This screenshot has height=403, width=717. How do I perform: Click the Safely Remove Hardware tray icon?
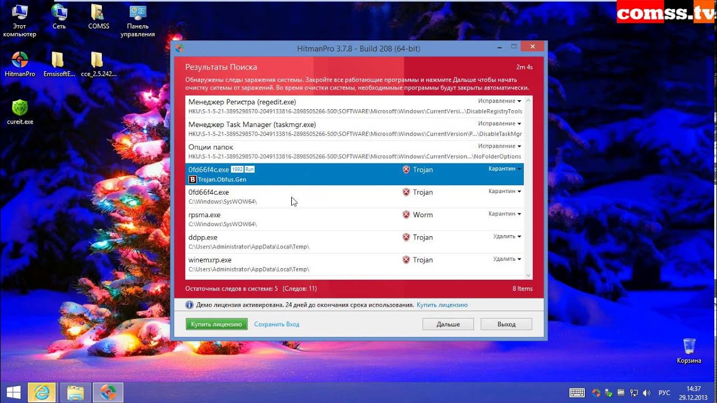609,393
